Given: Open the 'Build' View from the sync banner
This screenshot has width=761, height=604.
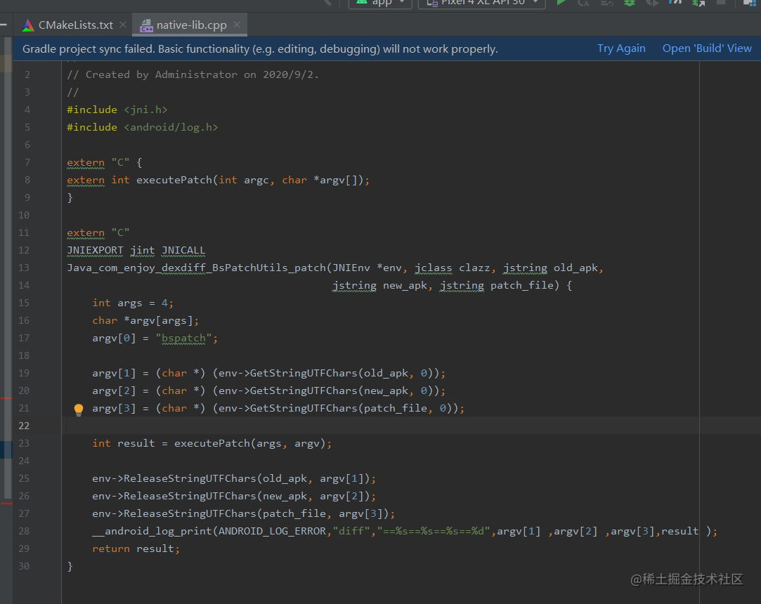Looking at the screenshot, I should pos(707,48).
